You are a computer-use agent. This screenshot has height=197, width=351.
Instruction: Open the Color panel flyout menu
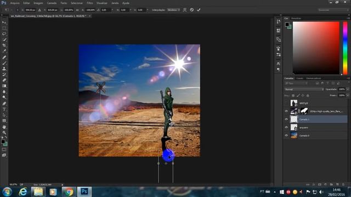(348, 18)
